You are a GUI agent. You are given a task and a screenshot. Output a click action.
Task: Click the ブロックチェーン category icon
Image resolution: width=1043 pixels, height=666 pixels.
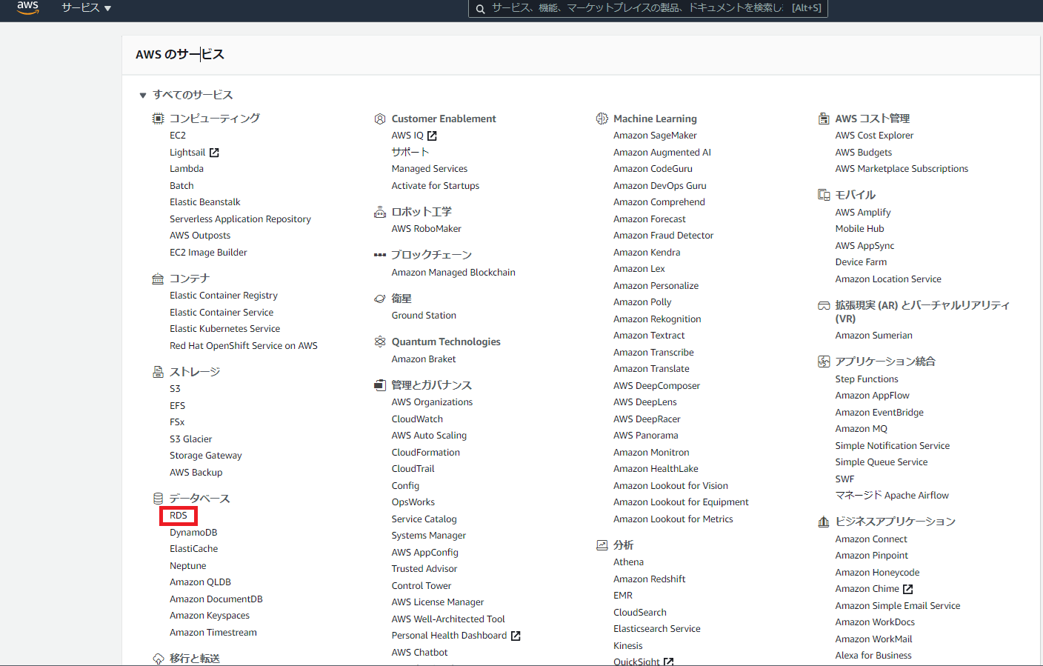pos(380,255)
